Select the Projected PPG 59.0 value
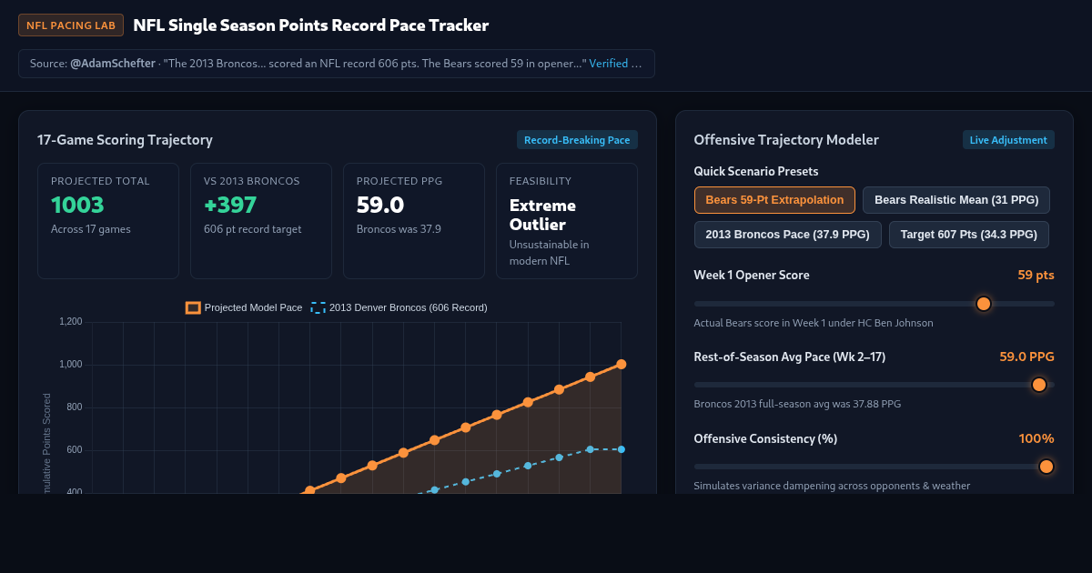 pyautogui.click(x=380, y=206)
